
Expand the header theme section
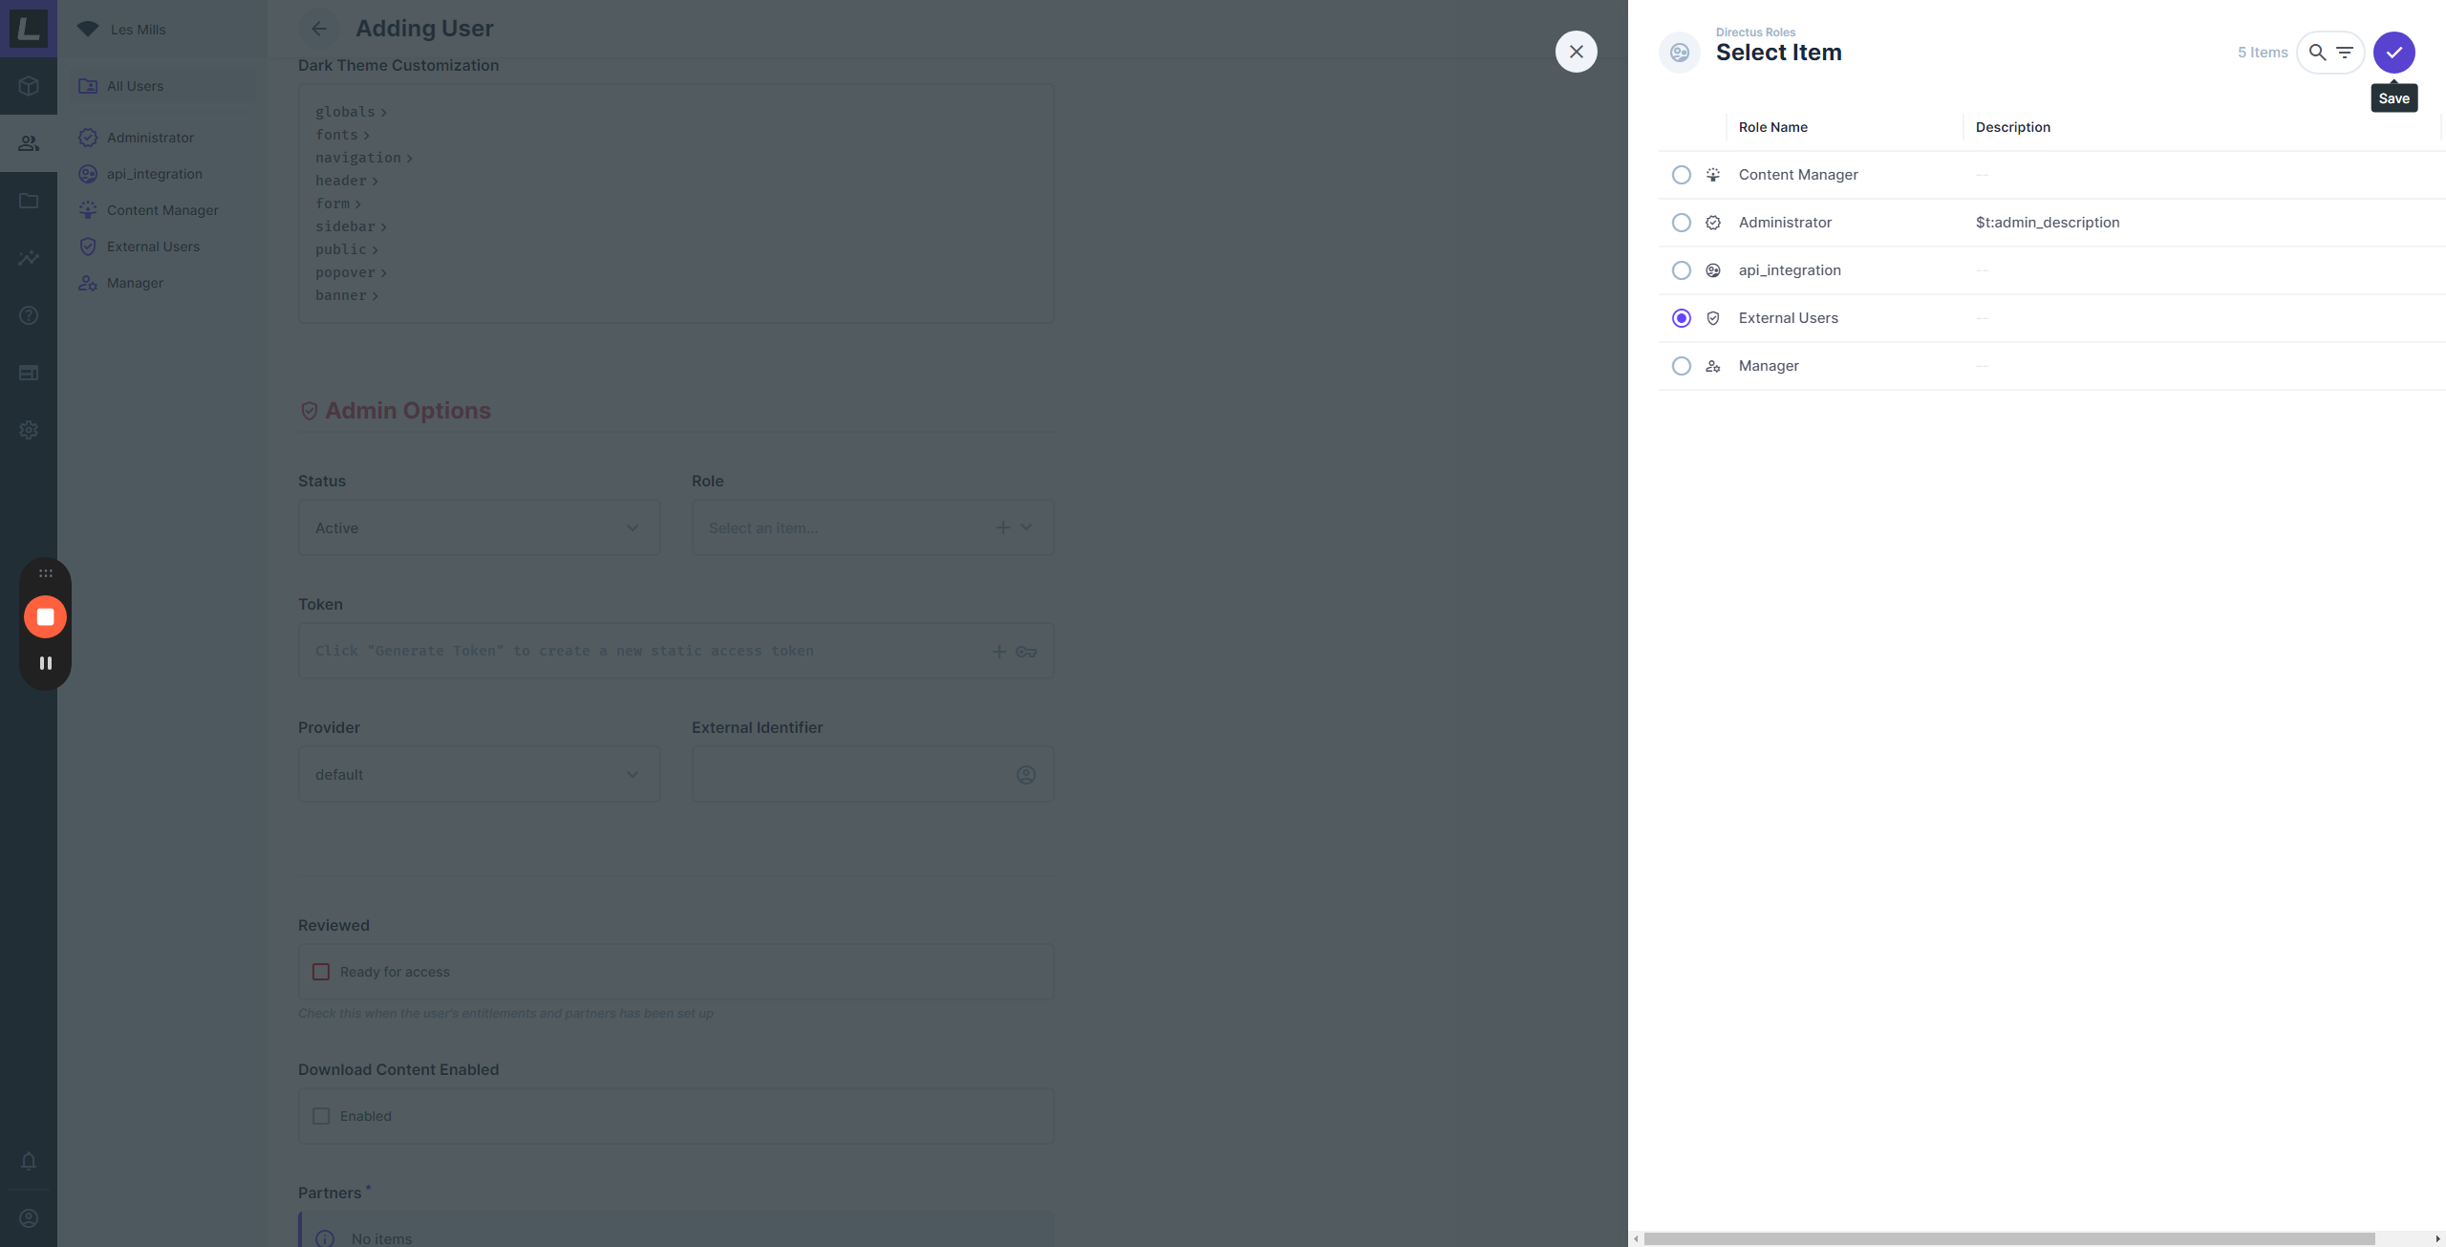tap(347, 181)
